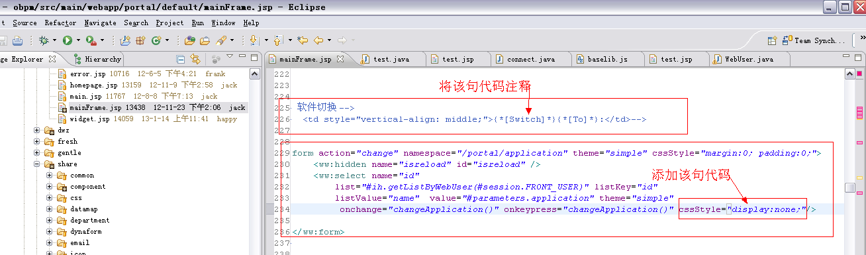
Task: Open the Open Perspective icon
Action: [x=772, y=40]
